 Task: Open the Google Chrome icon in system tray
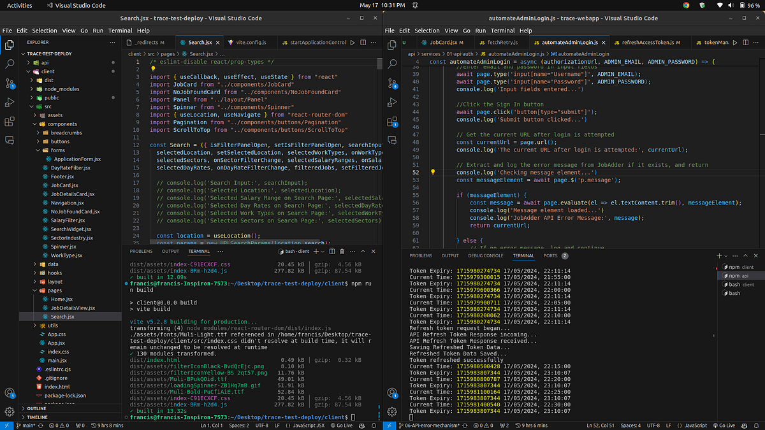coord(686,5)
